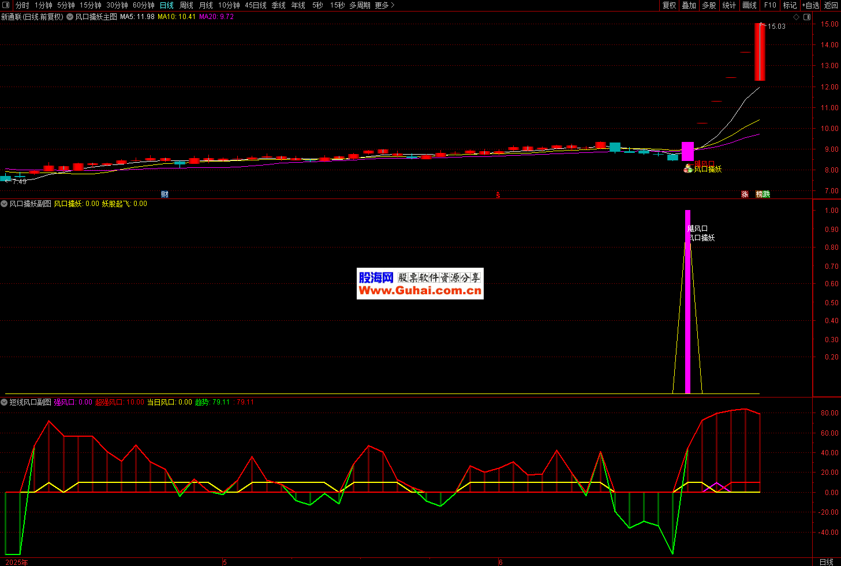This screenshot has height=566, width=841.
Task: Switch to 15秒 period
Action: tap(338, 5)
